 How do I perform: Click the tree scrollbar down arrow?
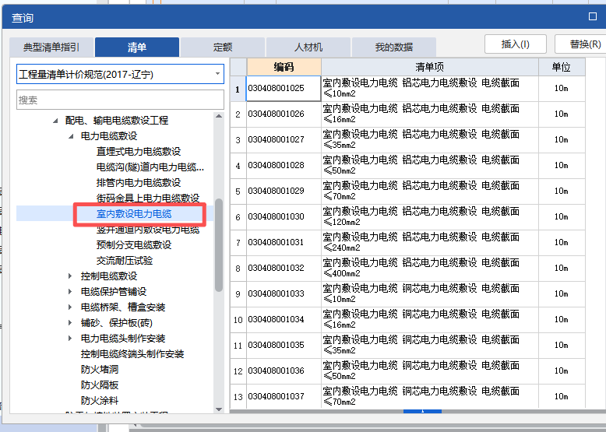[x=219, y=409]
